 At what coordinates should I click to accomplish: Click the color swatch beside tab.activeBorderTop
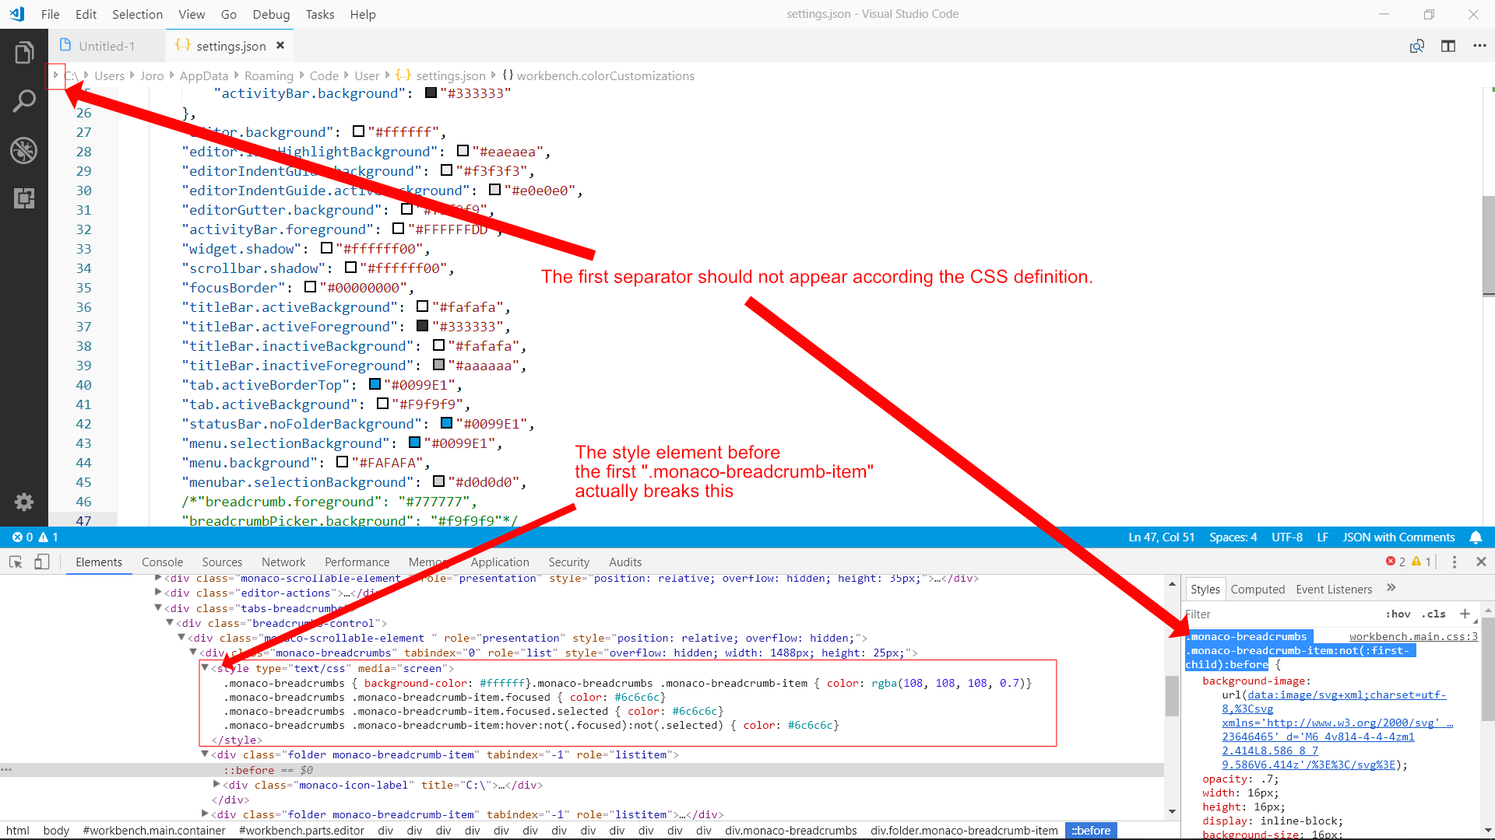coord(375,384)
